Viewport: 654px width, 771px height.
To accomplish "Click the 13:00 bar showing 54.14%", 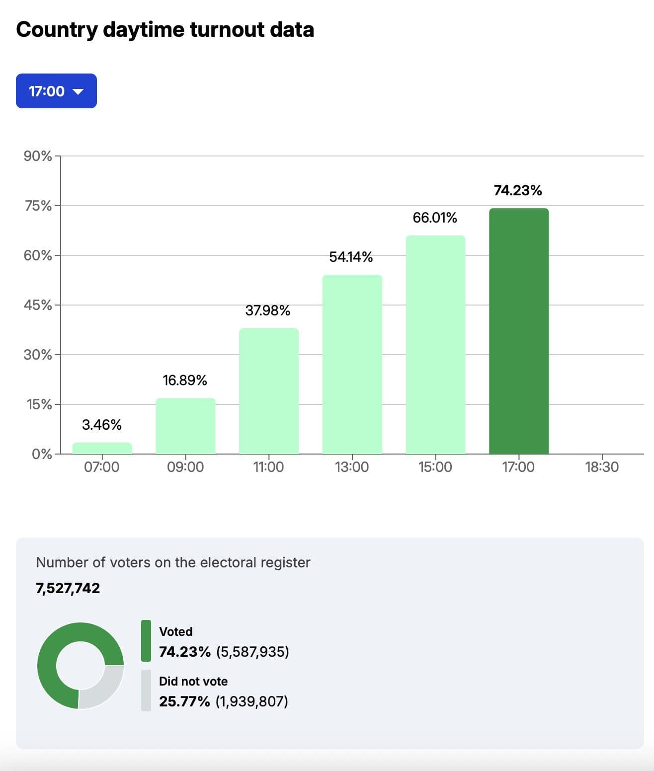I will (352, 364).
